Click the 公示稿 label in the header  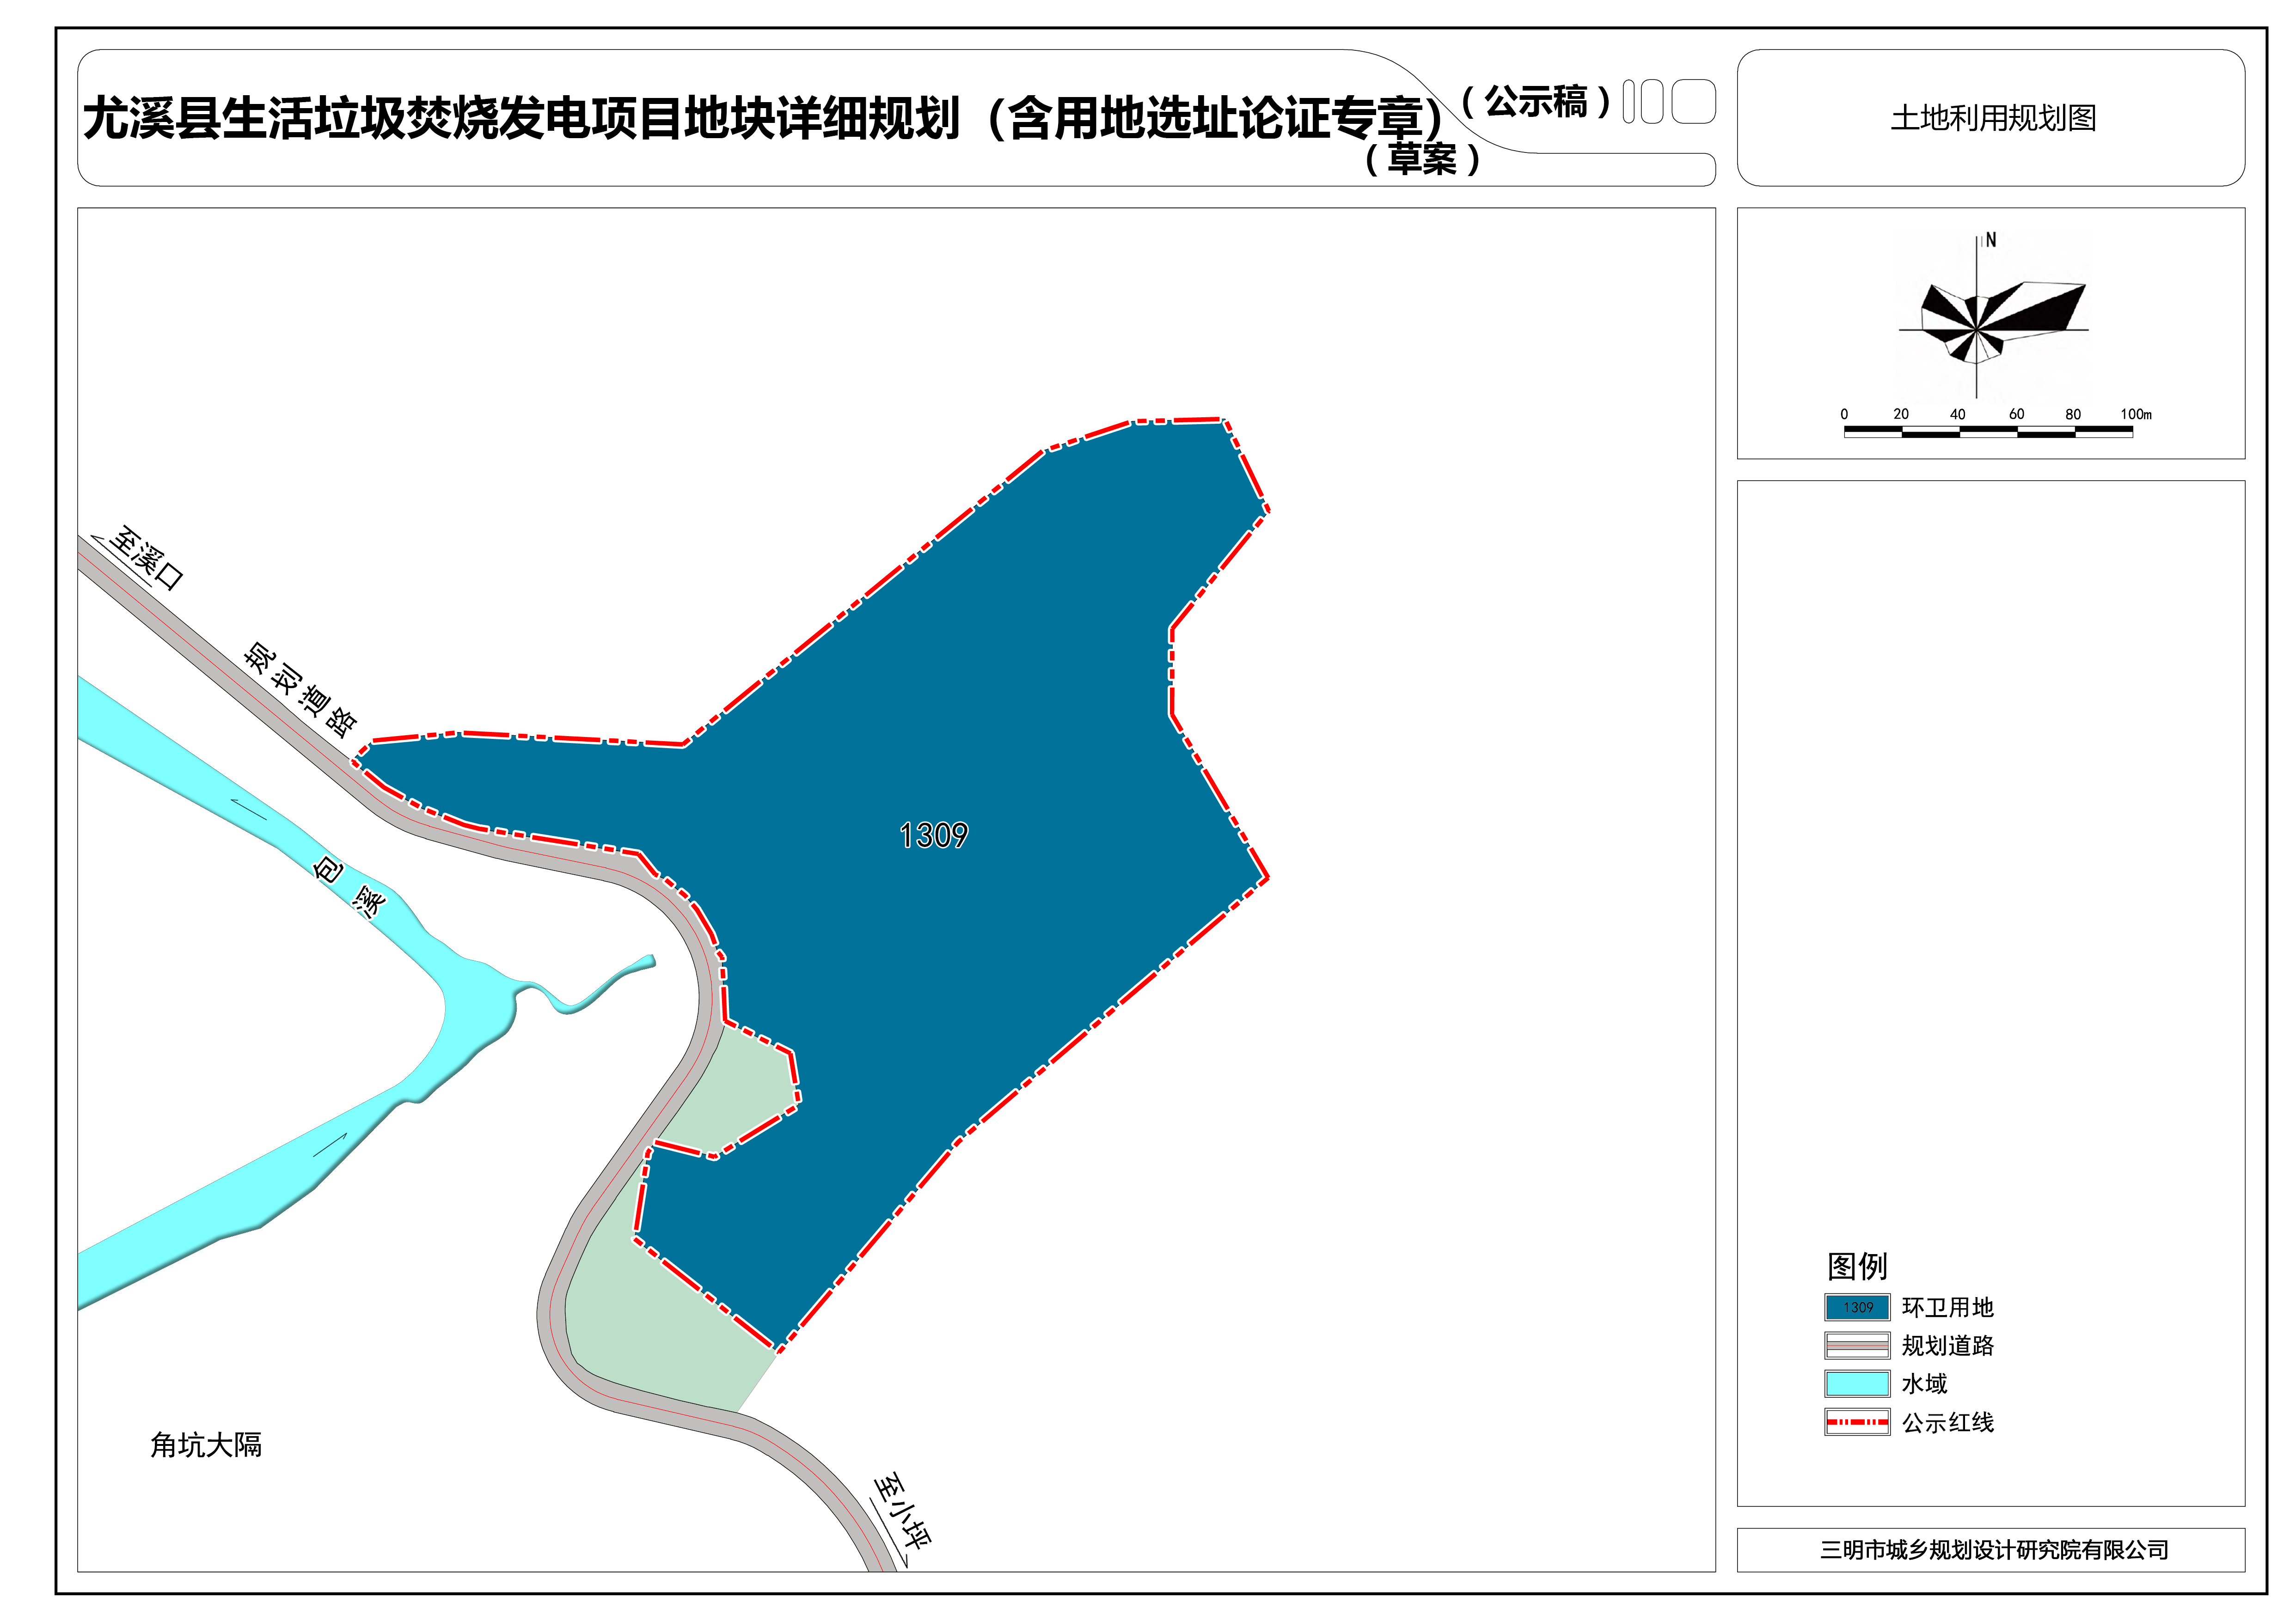tap(1536, 102)
